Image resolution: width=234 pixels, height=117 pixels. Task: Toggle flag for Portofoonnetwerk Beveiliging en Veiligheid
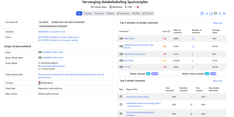pyautogui.click(x=121, y=114)
